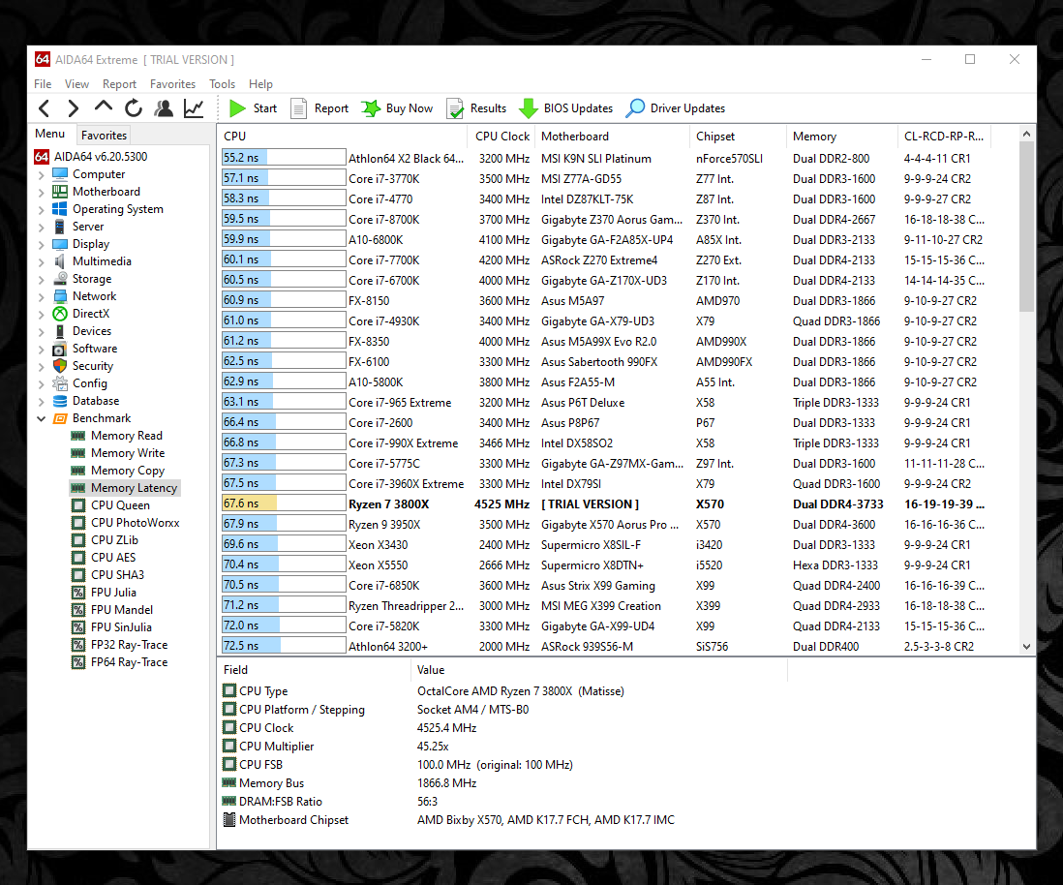The image size is (1063, 885).
Task: Go forward with the right arrow icon
Action: (74, 107)
